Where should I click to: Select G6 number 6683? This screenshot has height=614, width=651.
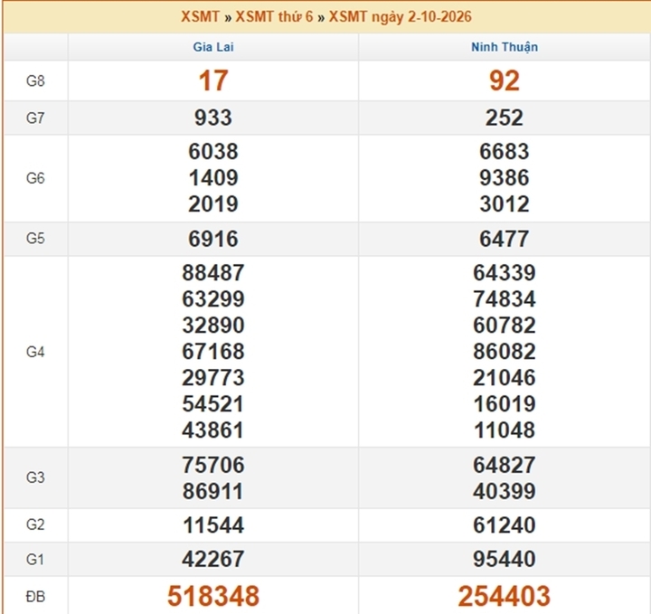click(505, 151)
